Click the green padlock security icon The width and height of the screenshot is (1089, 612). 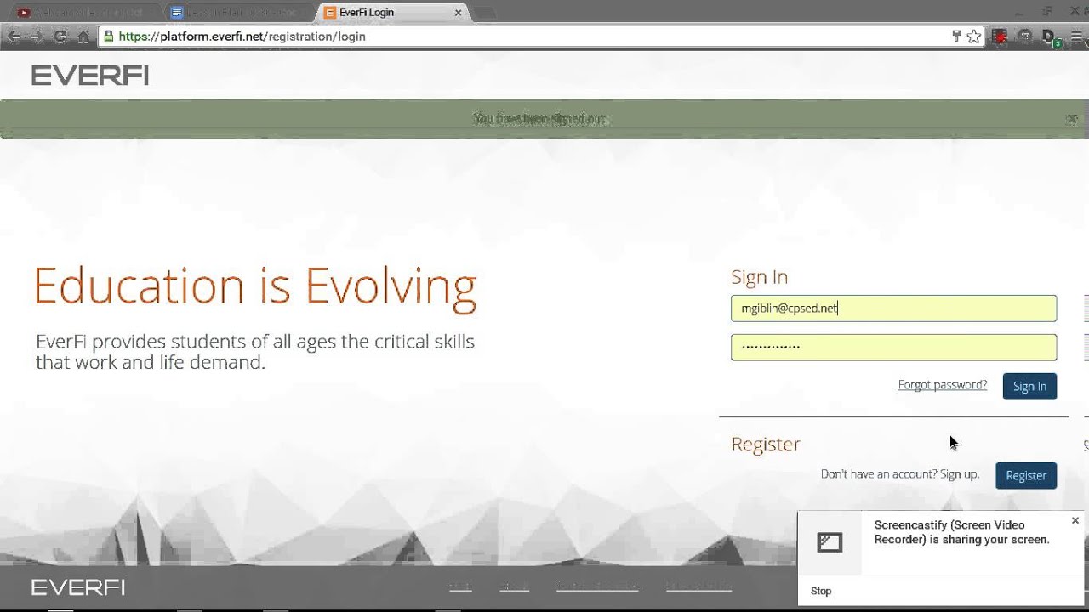tap(108, 37)
